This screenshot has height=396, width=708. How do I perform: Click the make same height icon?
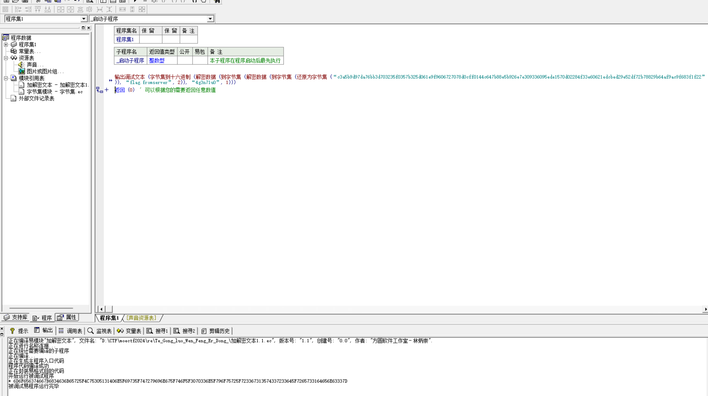point(132,10)
